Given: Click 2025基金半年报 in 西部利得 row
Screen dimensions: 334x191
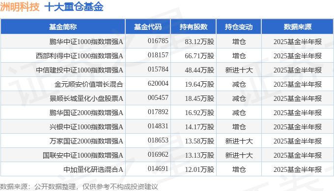Looking at the screenshot, I should click(298, 56).
